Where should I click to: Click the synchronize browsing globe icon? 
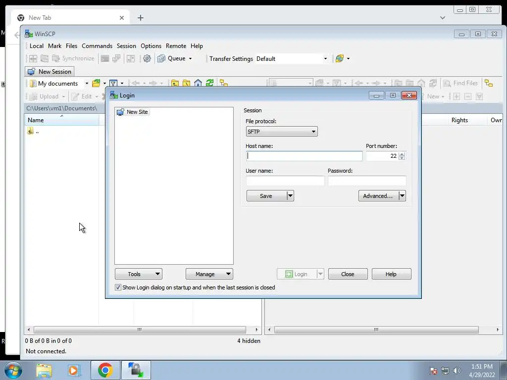[339, 58]
